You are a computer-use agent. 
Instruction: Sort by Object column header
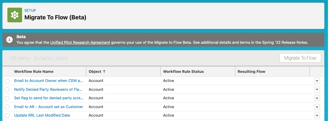[95, 71]
